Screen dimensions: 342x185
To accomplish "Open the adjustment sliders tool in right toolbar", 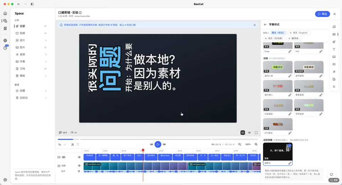I will (x=334, y=86).
